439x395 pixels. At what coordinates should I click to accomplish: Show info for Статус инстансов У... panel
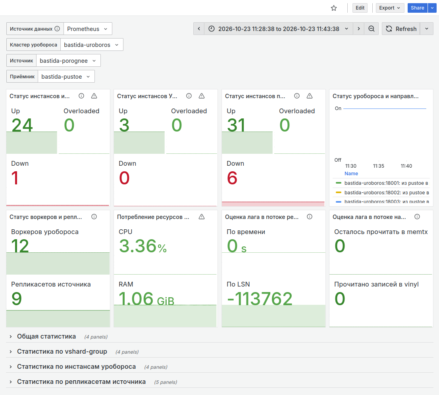(x=189, y=96)
